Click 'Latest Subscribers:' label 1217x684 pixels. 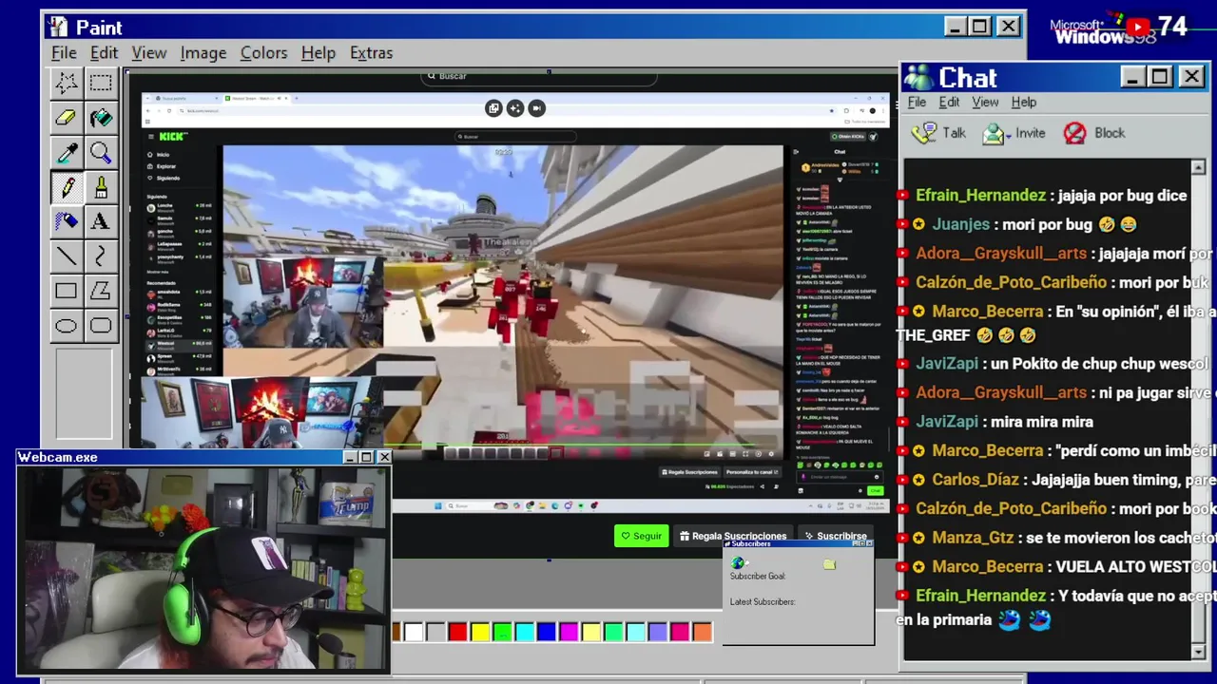click(763, 602)
